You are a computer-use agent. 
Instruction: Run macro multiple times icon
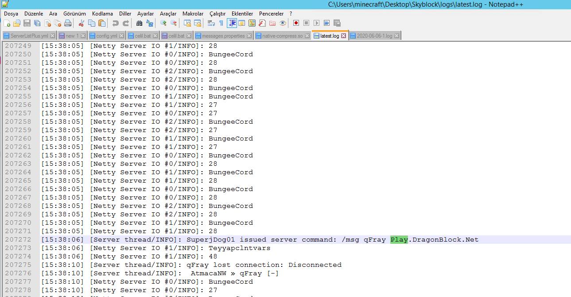327,23
